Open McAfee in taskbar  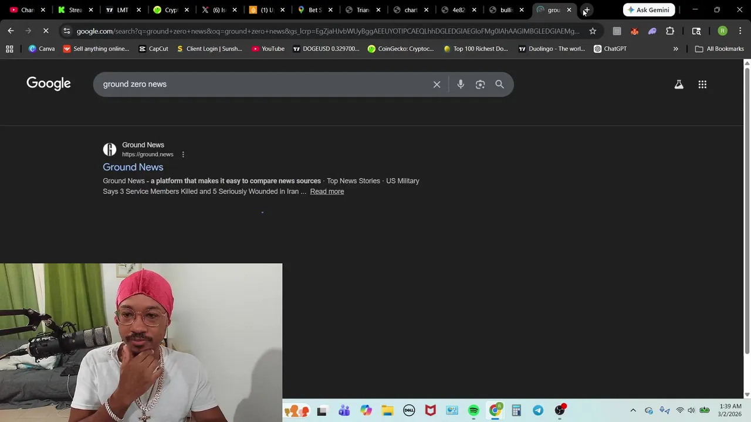431,410
